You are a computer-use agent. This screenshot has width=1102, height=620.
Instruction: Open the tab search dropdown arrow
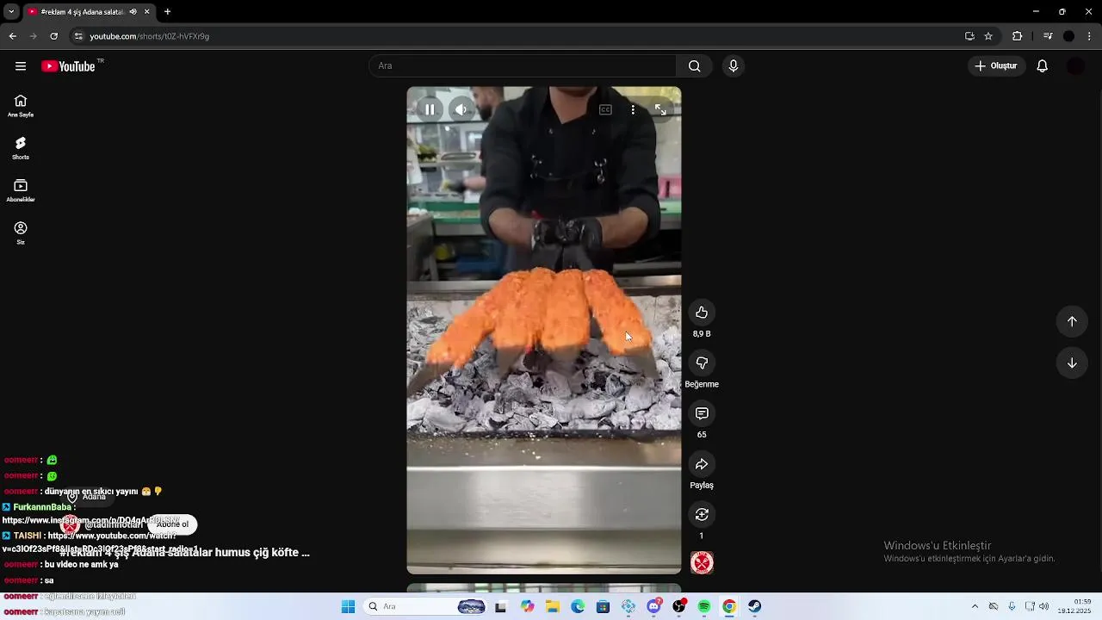coord(11,12)
